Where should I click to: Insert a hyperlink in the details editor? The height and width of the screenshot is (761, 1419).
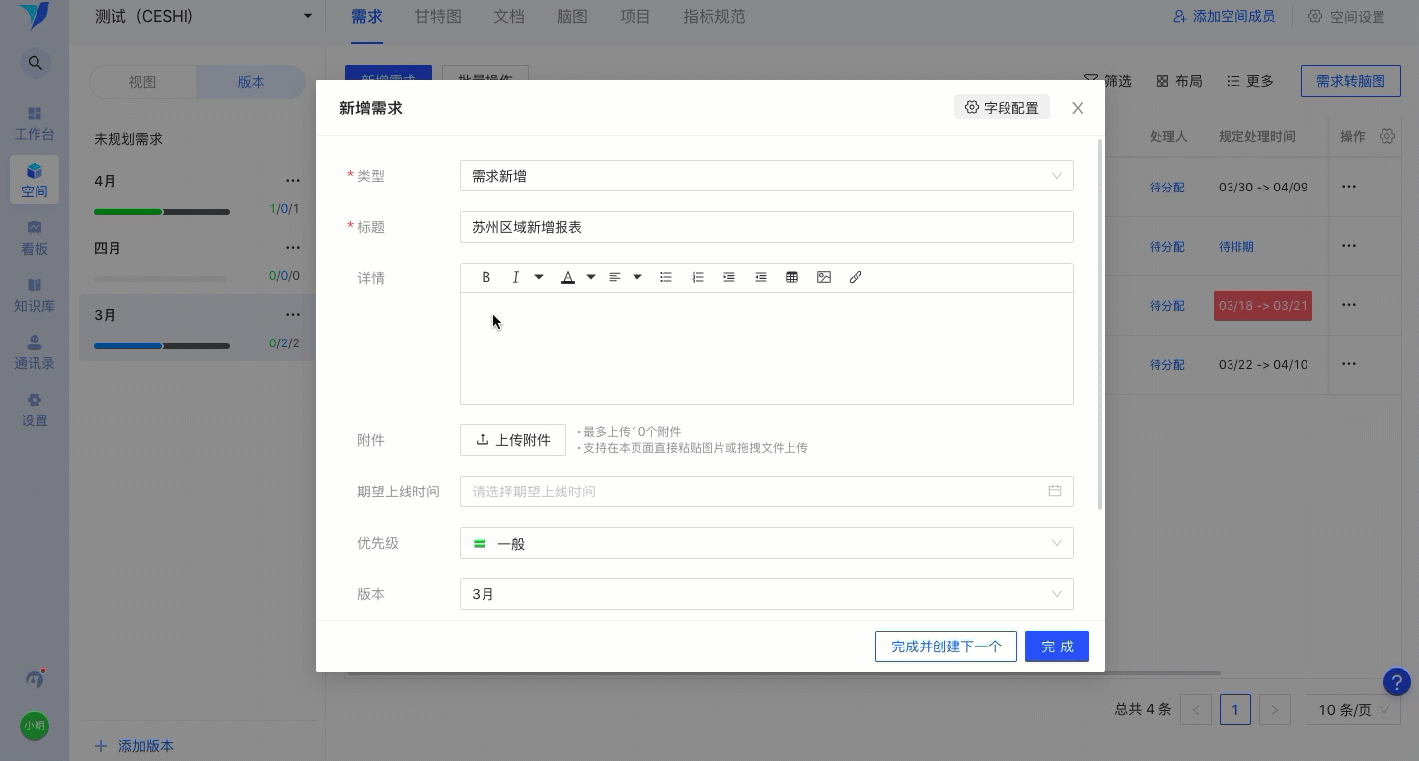coord(856,277)
